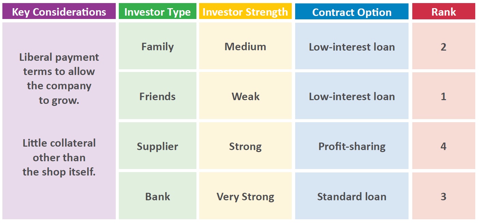Select the Little collateral text
Viewport: 479px width, 223px height.
coord(59,157)
